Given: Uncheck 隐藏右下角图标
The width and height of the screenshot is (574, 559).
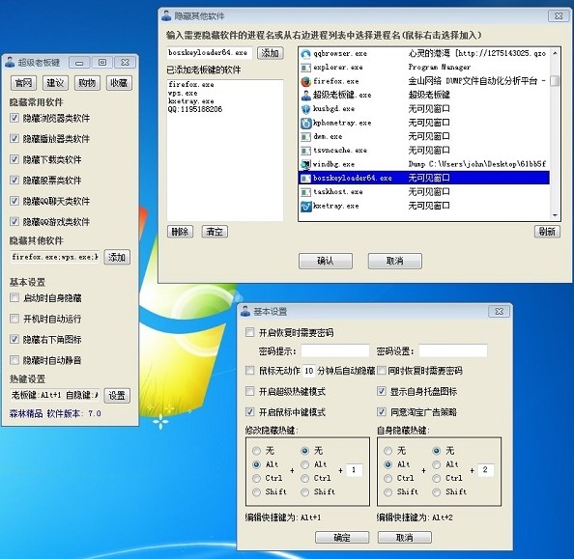Looking at the screenshot, I should [14, 339].
